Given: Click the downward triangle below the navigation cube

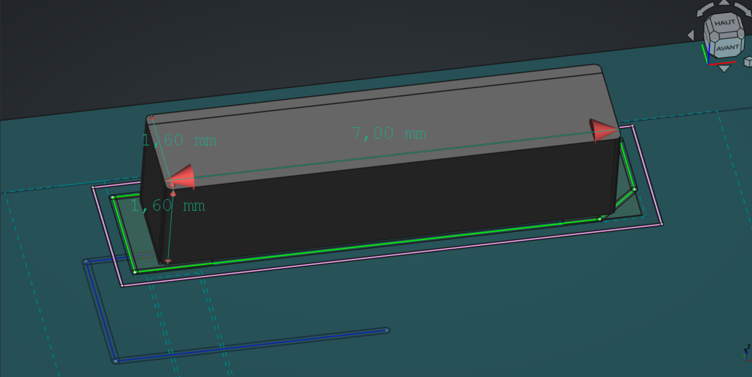Looking at the screenshot, I should pyautogui.click(x=724, y=69).
